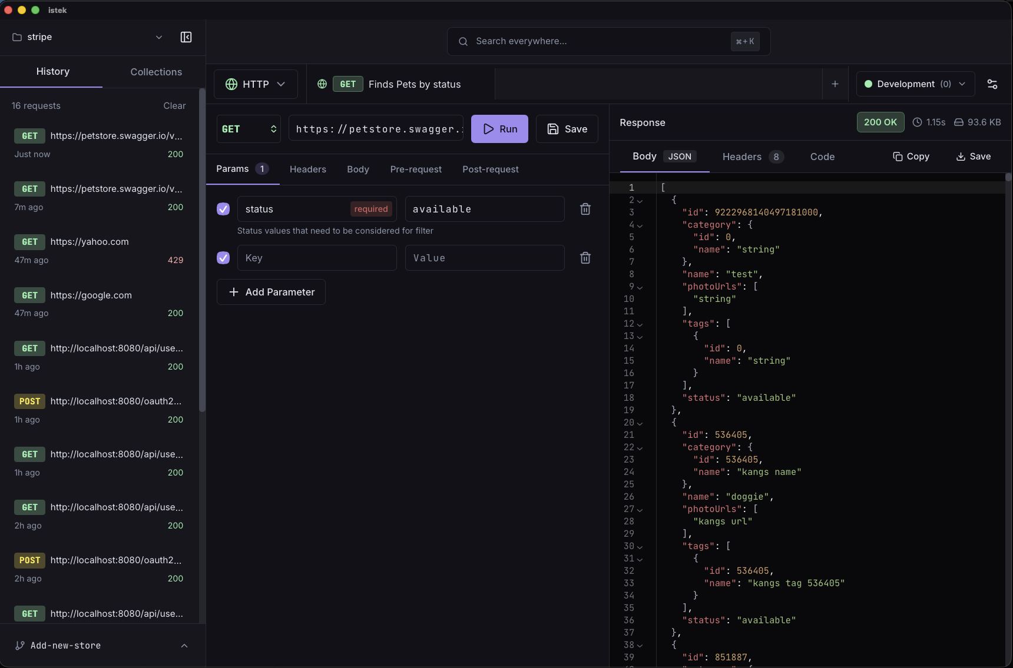The height and width of the screenshot is (668, 1013).
Task: Run the Finds Pets by status request
Action: pyautogui.click(x=499, y=128)
